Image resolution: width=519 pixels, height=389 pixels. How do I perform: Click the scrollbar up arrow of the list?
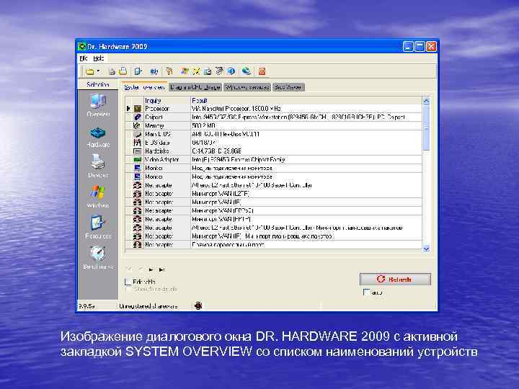click(x=426, y=101)
